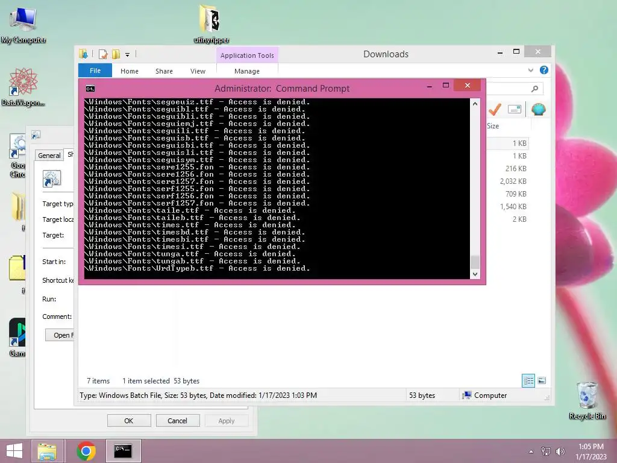
Task: Click the segoeuiz.ttf Access is denied line
Action: point(197,102)
